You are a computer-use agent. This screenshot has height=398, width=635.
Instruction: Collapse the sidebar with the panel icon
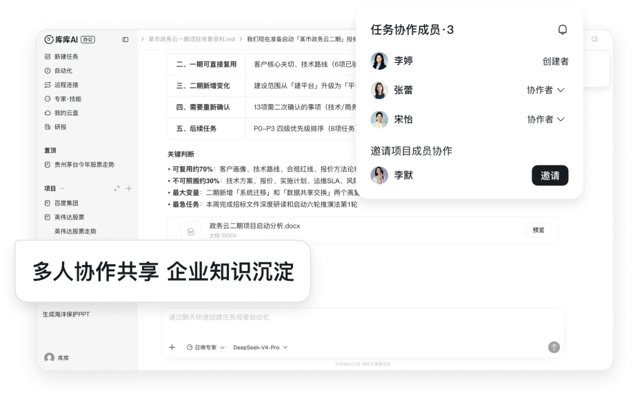tap(125, 39)
